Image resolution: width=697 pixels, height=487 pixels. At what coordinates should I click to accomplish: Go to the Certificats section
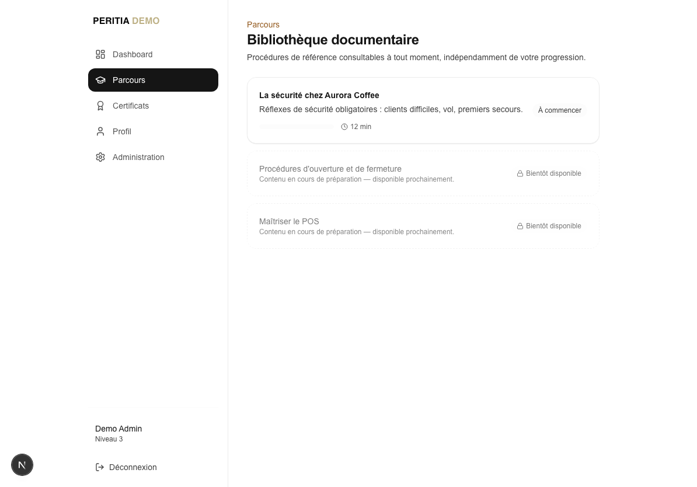click(x=153, y=106)
